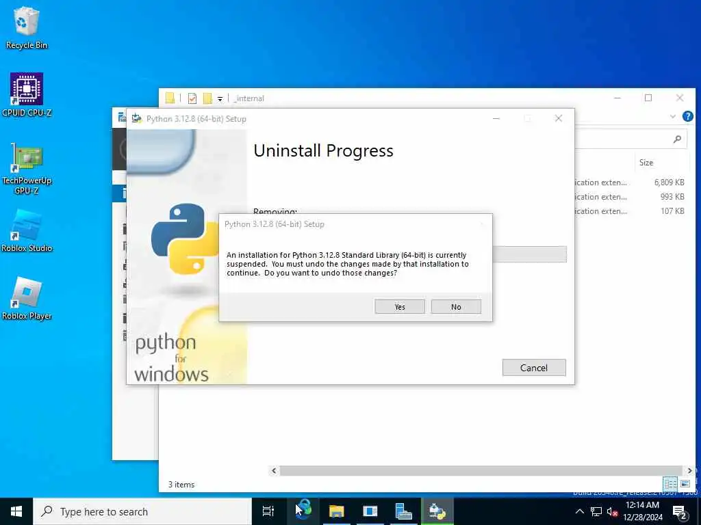Click the Explorer horizontal scrollbar
Screen dimensions: 701x525
[481, 470]
